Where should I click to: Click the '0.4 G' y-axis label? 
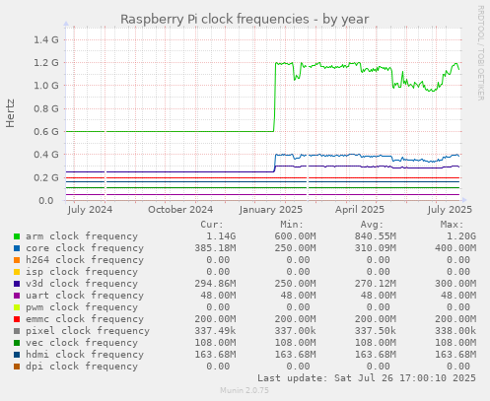pos(46,155)
